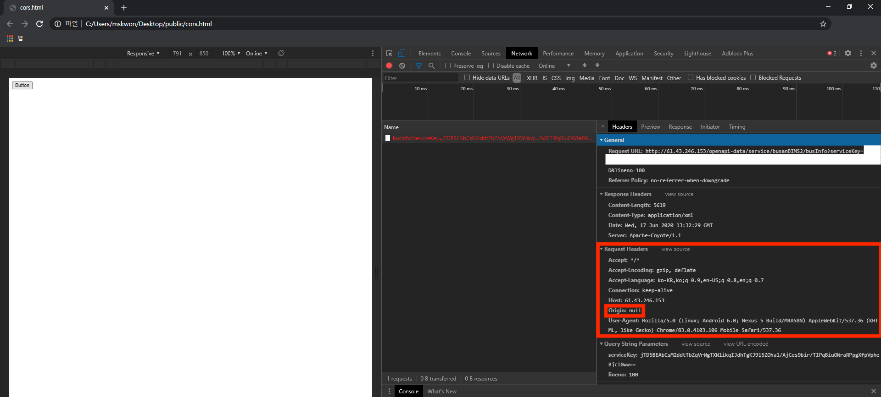Screen dimensions: 881x397
Task: Tick Blocked Requests checkbox
Action: click(x=753, y=77)
